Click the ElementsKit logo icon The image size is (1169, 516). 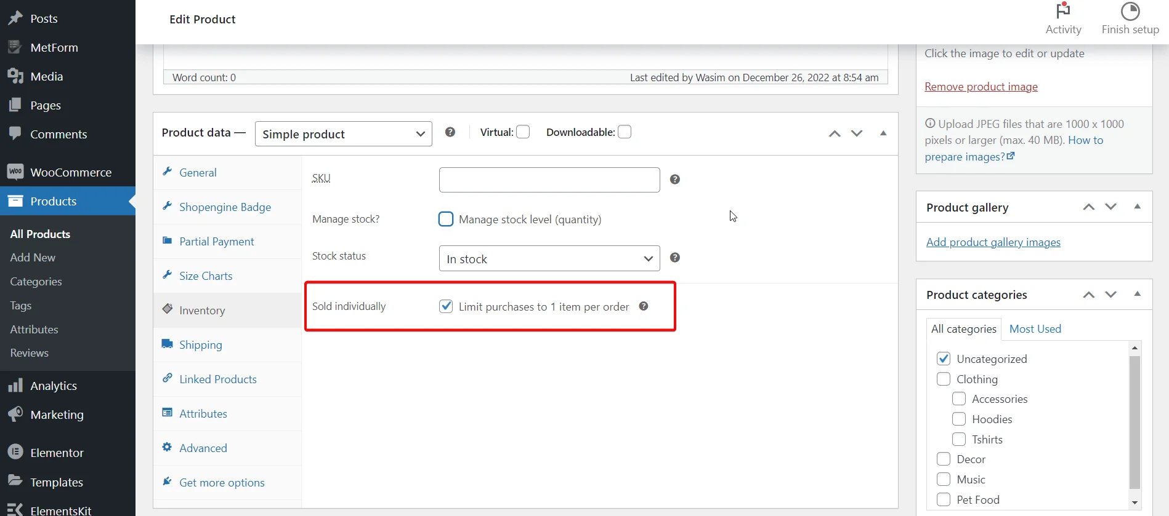(15, 509)
